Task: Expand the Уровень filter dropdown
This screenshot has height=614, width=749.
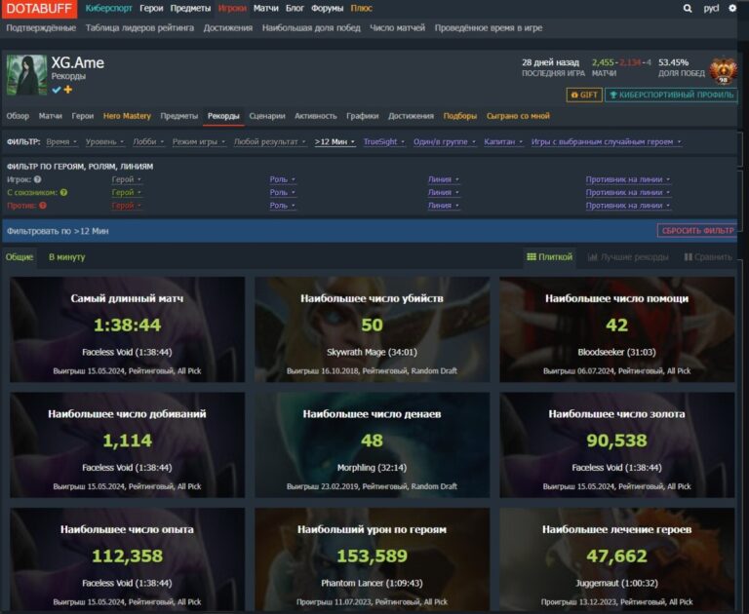Action: click(x=104, y=141)
